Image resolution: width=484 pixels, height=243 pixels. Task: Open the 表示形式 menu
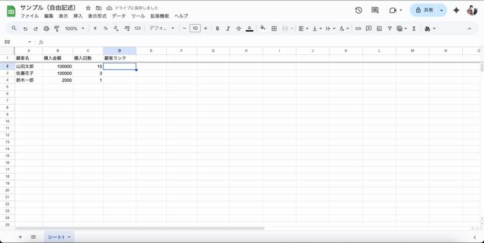pyautogui.click(x=97, y=16)
